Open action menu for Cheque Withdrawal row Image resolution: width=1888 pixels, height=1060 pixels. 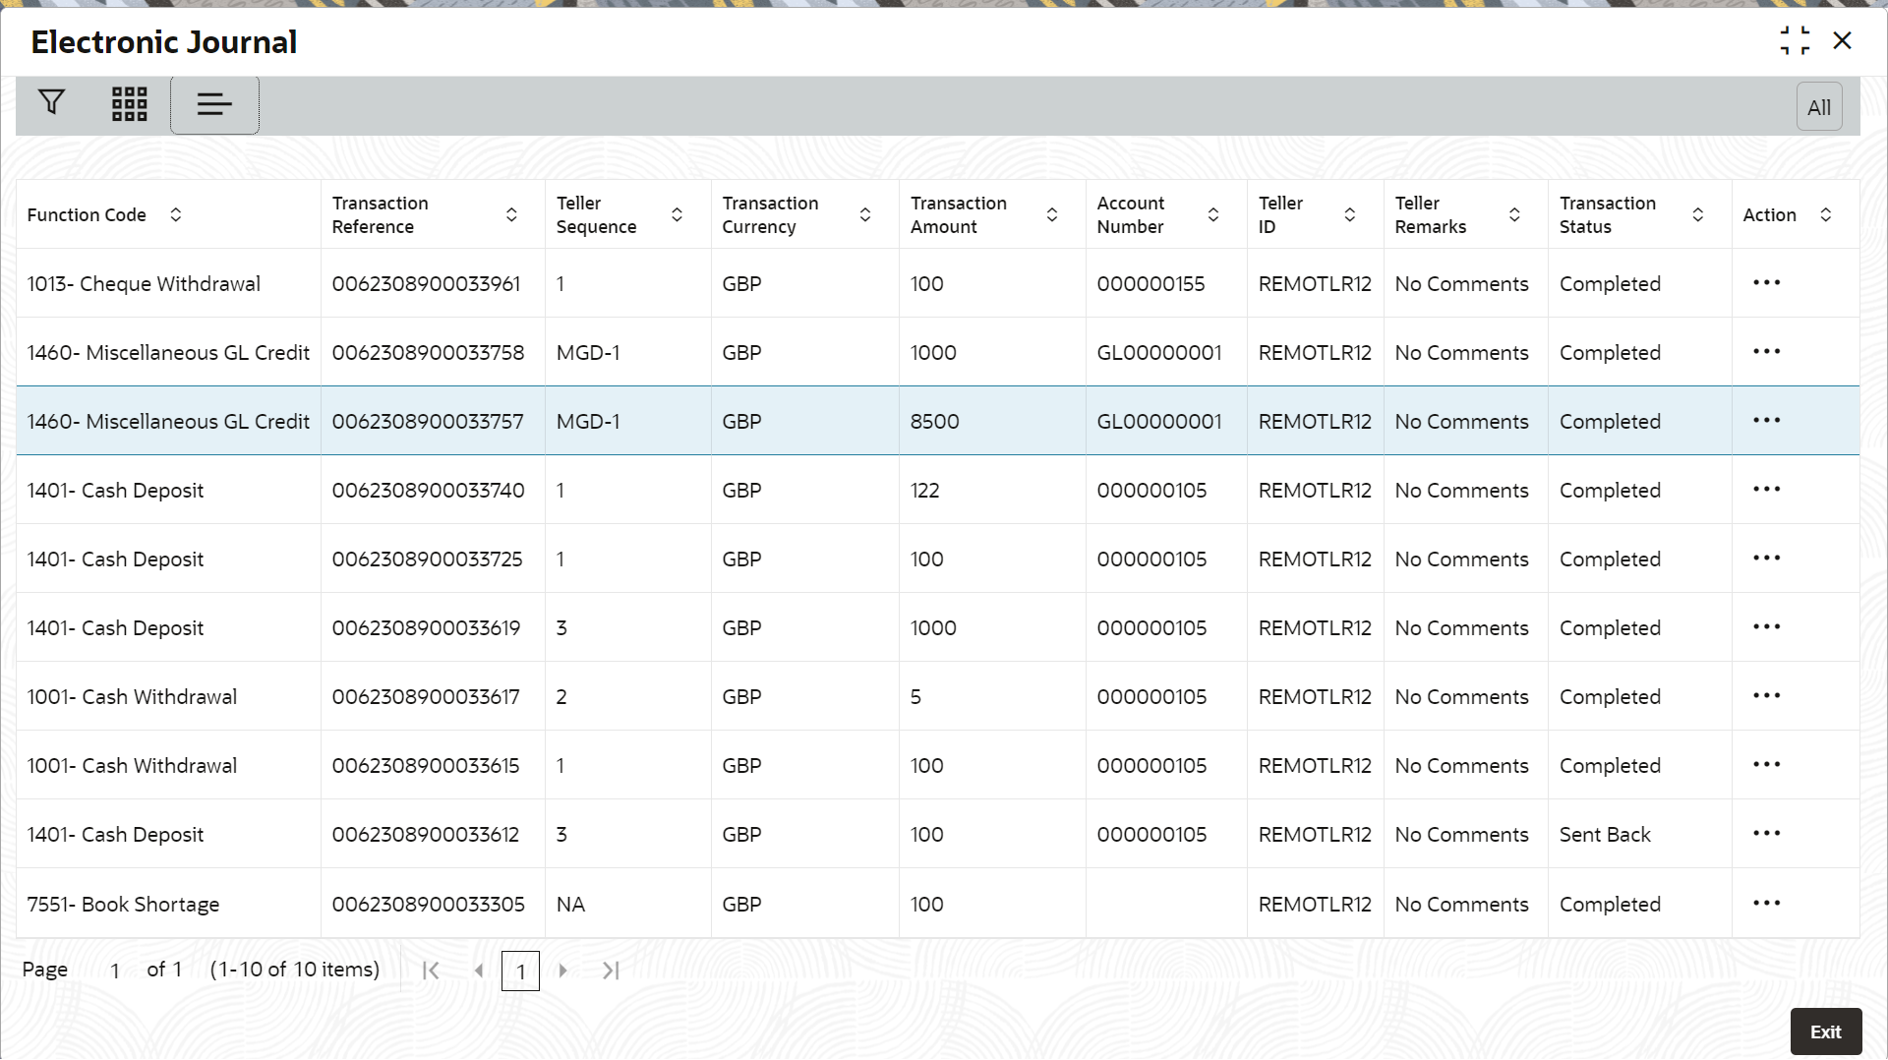coord(1766,283)
